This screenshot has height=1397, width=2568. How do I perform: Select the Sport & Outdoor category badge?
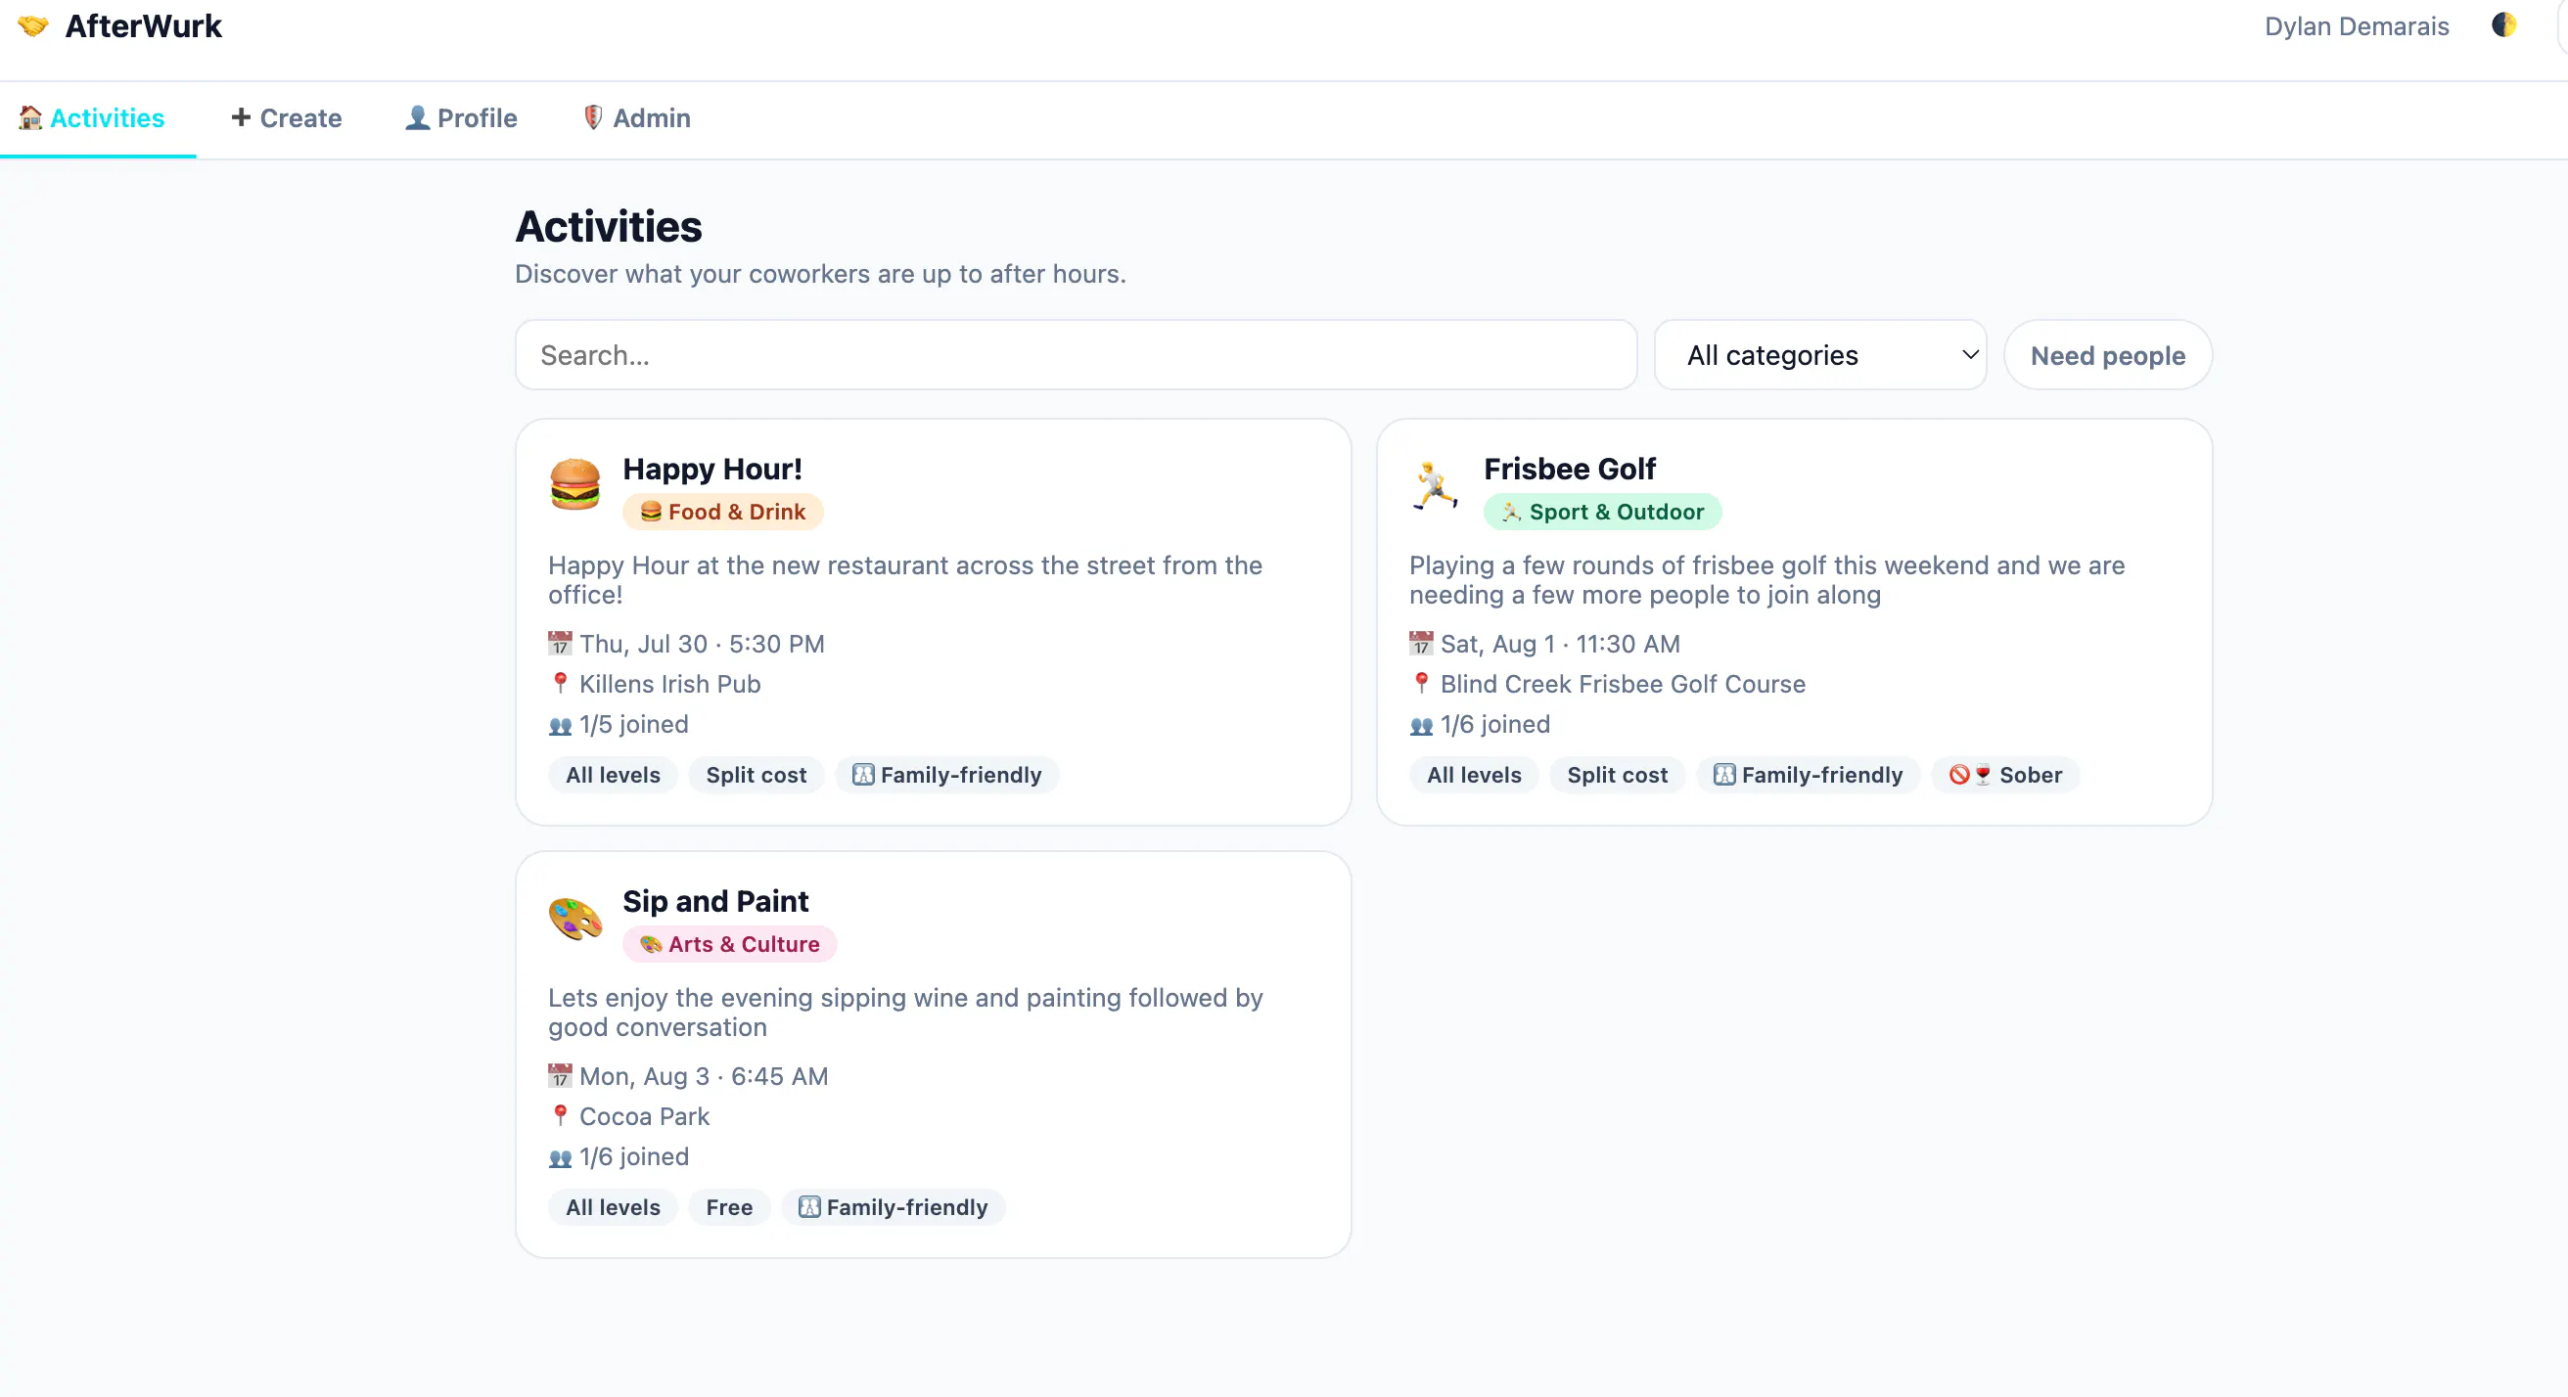click(x=1602, y=512)
